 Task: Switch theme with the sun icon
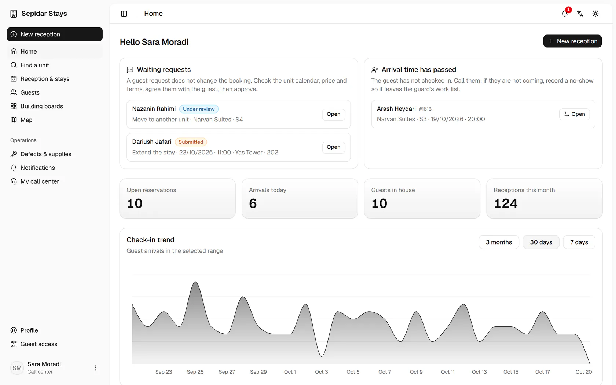(x=595, y=14)
